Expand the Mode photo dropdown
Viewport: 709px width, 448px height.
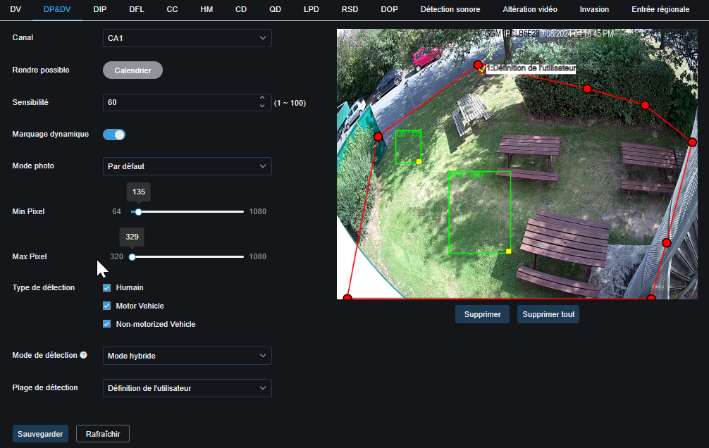pyautogui.click(x=187, y=166)
